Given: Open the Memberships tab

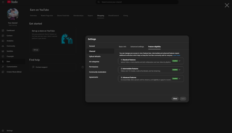Looking at the screenshot, I should tap(78, 16).
